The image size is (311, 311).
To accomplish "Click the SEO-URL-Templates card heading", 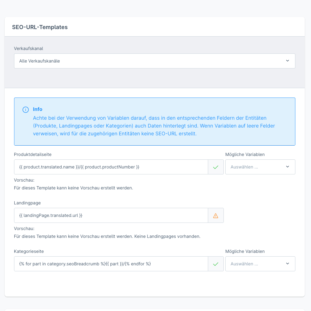I will click(x=40, y=27).
